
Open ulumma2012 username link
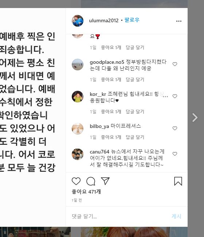point(104,20)
